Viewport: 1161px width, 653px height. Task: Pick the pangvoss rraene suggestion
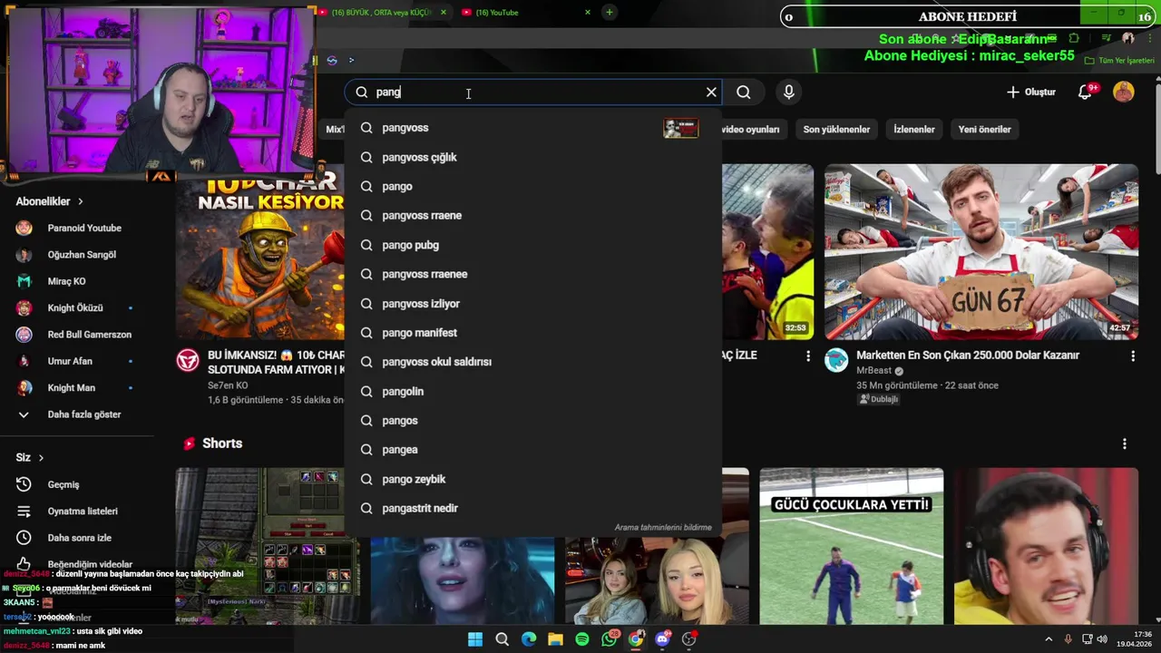[532, 215]
